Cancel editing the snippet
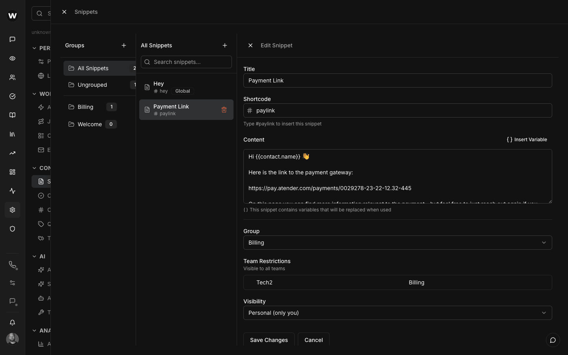 [x=313, y=340]
